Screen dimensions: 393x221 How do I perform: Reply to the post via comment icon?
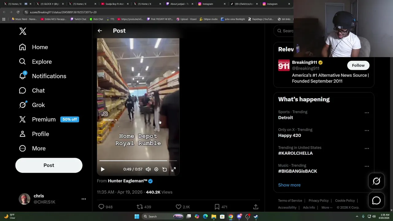pos(101,207)
